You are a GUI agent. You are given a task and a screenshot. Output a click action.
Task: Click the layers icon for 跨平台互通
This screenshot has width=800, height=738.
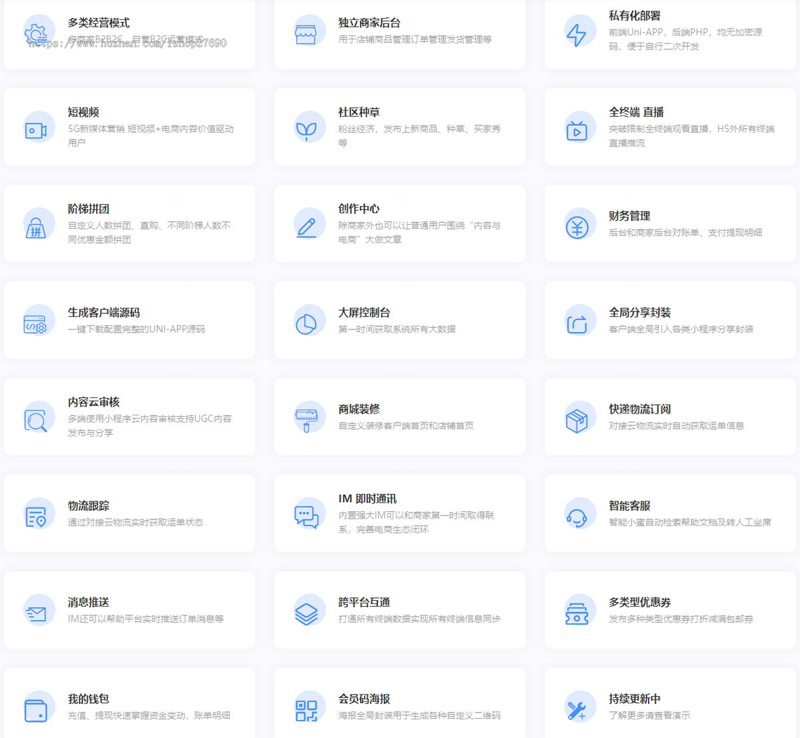[x=306, y=613]
